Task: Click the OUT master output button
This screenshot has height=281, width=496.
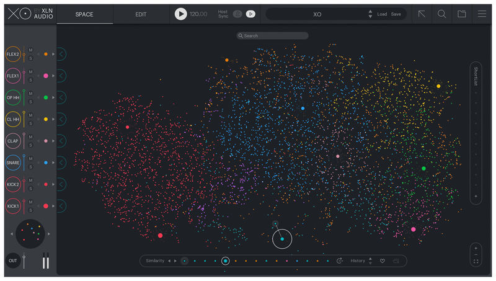Action: [12, 261]
